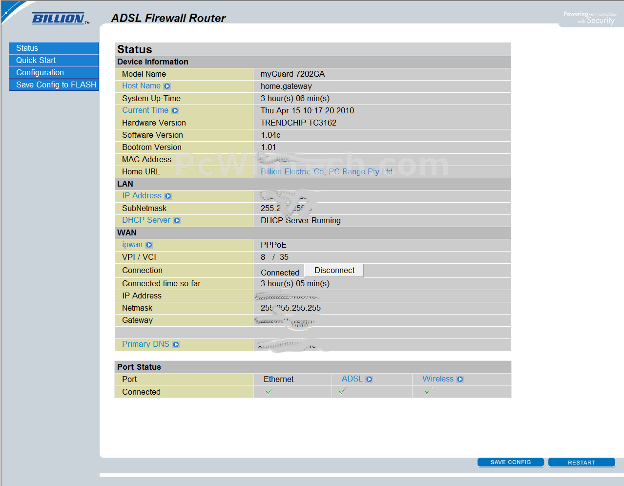Click the PPPoE value
The height and width of the screenshot is (486, 624).
pos(273,245)
